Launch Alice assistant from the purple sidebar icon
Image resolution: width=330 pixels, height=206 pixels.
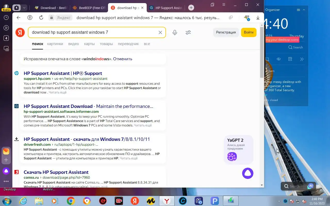coord(6,171)
